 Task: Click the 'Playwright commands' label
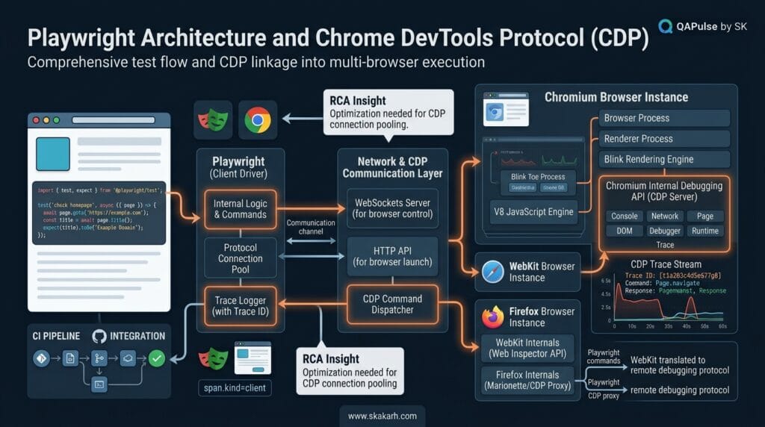tap(604, 356)
